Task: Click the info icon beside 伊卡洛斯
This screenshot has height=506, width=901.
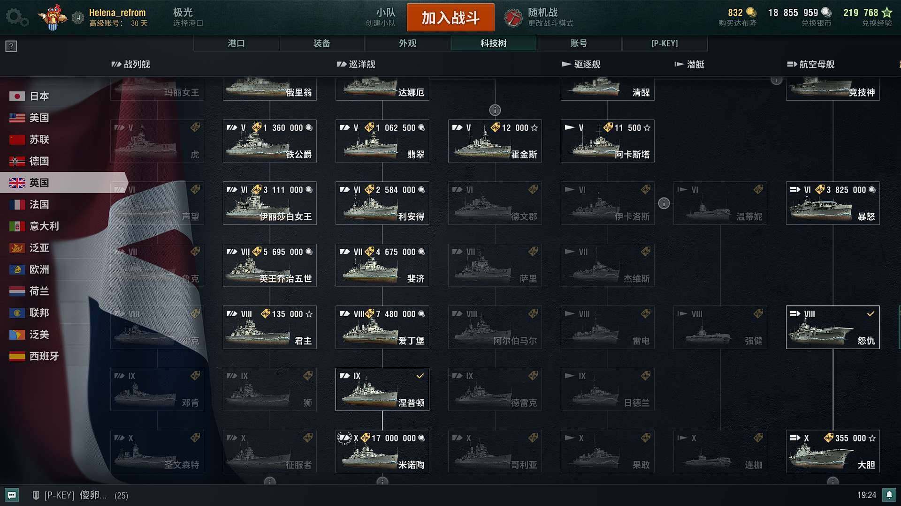Action: (x=664, y=203)
